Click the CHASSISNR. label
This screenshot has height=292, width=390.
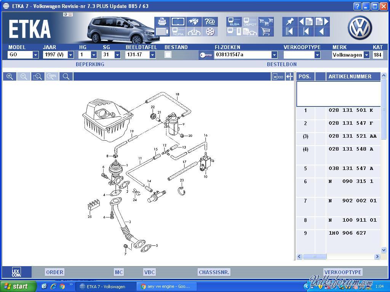(x=214, y=272)
